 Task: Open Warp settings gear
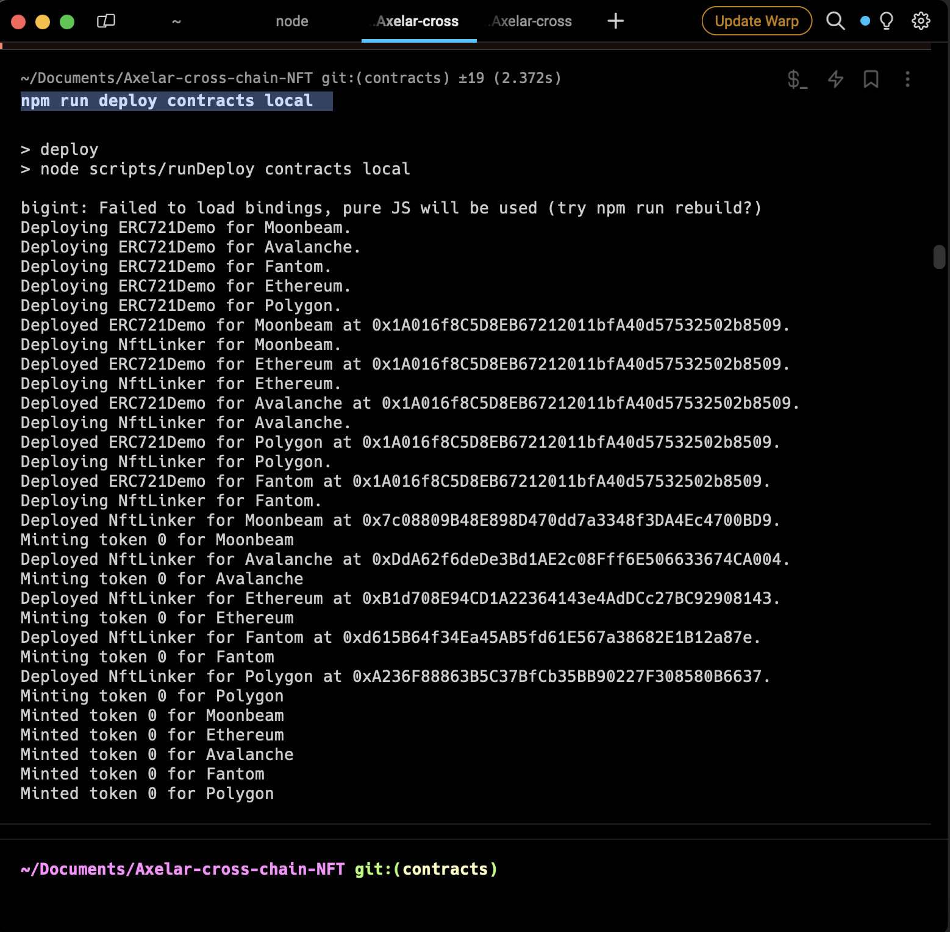click(x=921, y=21)
